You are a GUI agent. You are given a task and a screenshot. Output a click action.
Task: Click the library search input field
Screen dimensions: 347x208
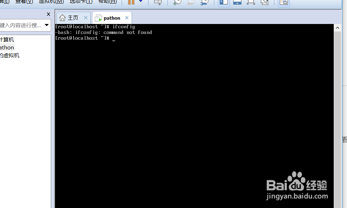click(21, 25)
